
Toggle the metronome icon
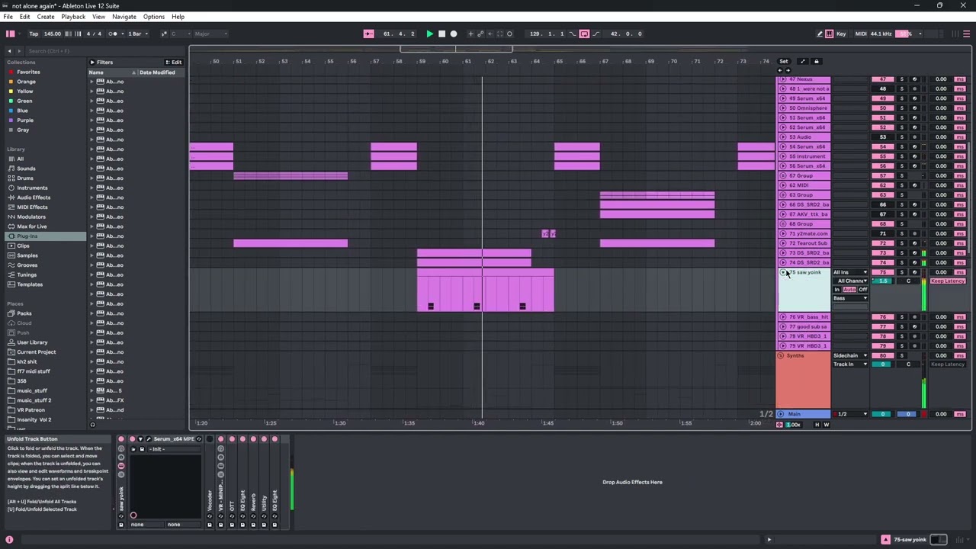(114, 34)
